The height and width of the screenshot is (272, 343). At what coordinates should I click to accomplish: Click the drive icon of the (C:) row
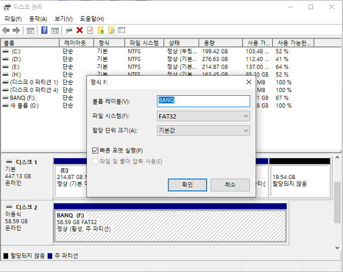(x=5, y=52)
